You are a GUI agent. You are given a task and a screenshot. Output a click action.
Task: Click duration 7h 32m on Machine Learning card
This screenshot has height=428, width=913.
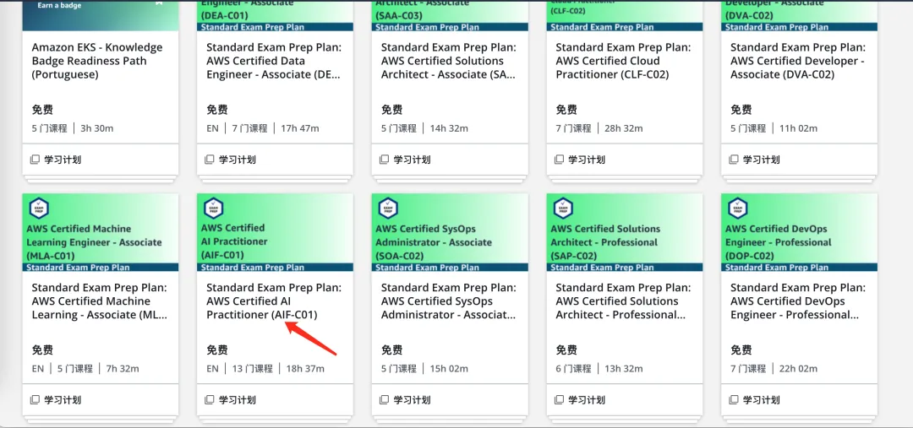click(123, 369)
